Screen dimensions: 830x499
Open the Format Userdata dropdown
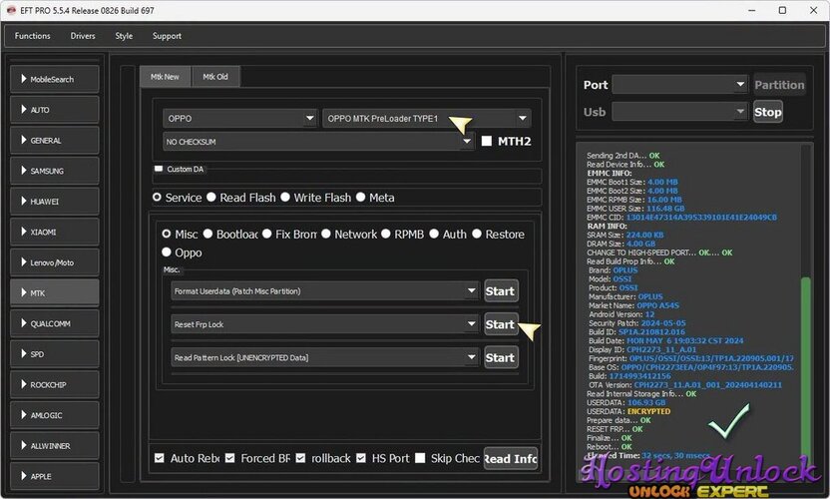point(325,290)
